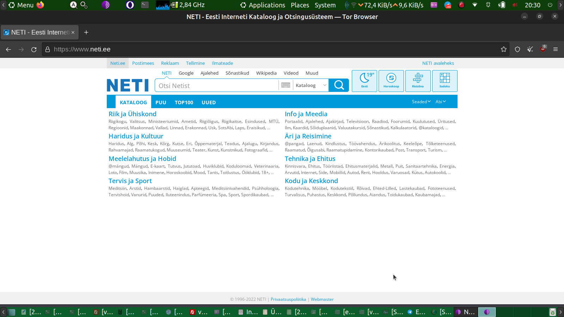Select Wikipedia as search source
The image size is (564, 317).
(x=266, y=73)
